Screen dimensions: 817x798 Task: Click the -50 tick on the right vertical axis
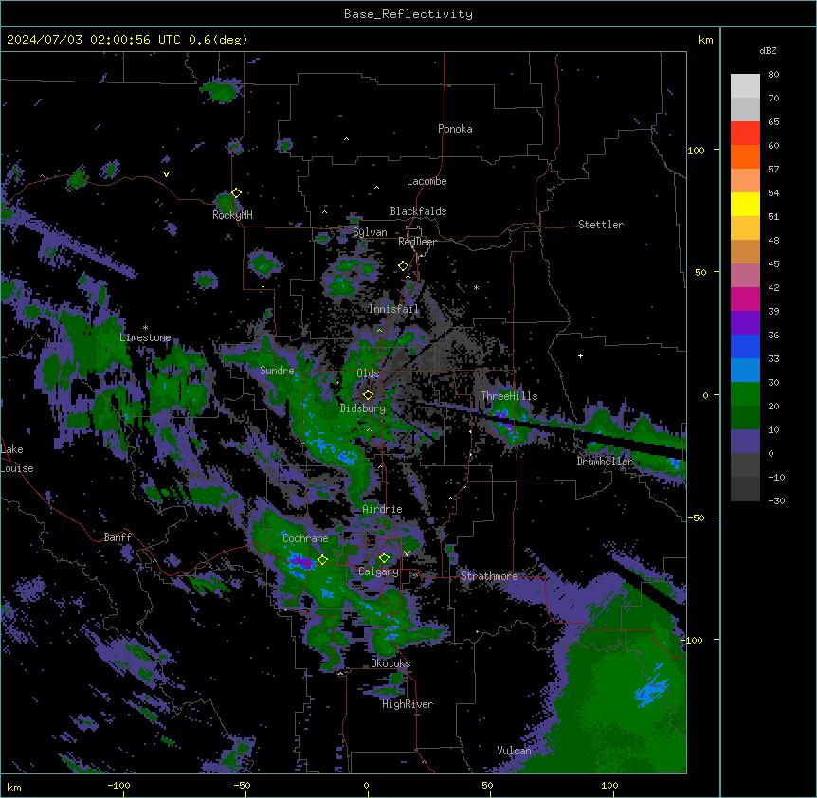696,517
